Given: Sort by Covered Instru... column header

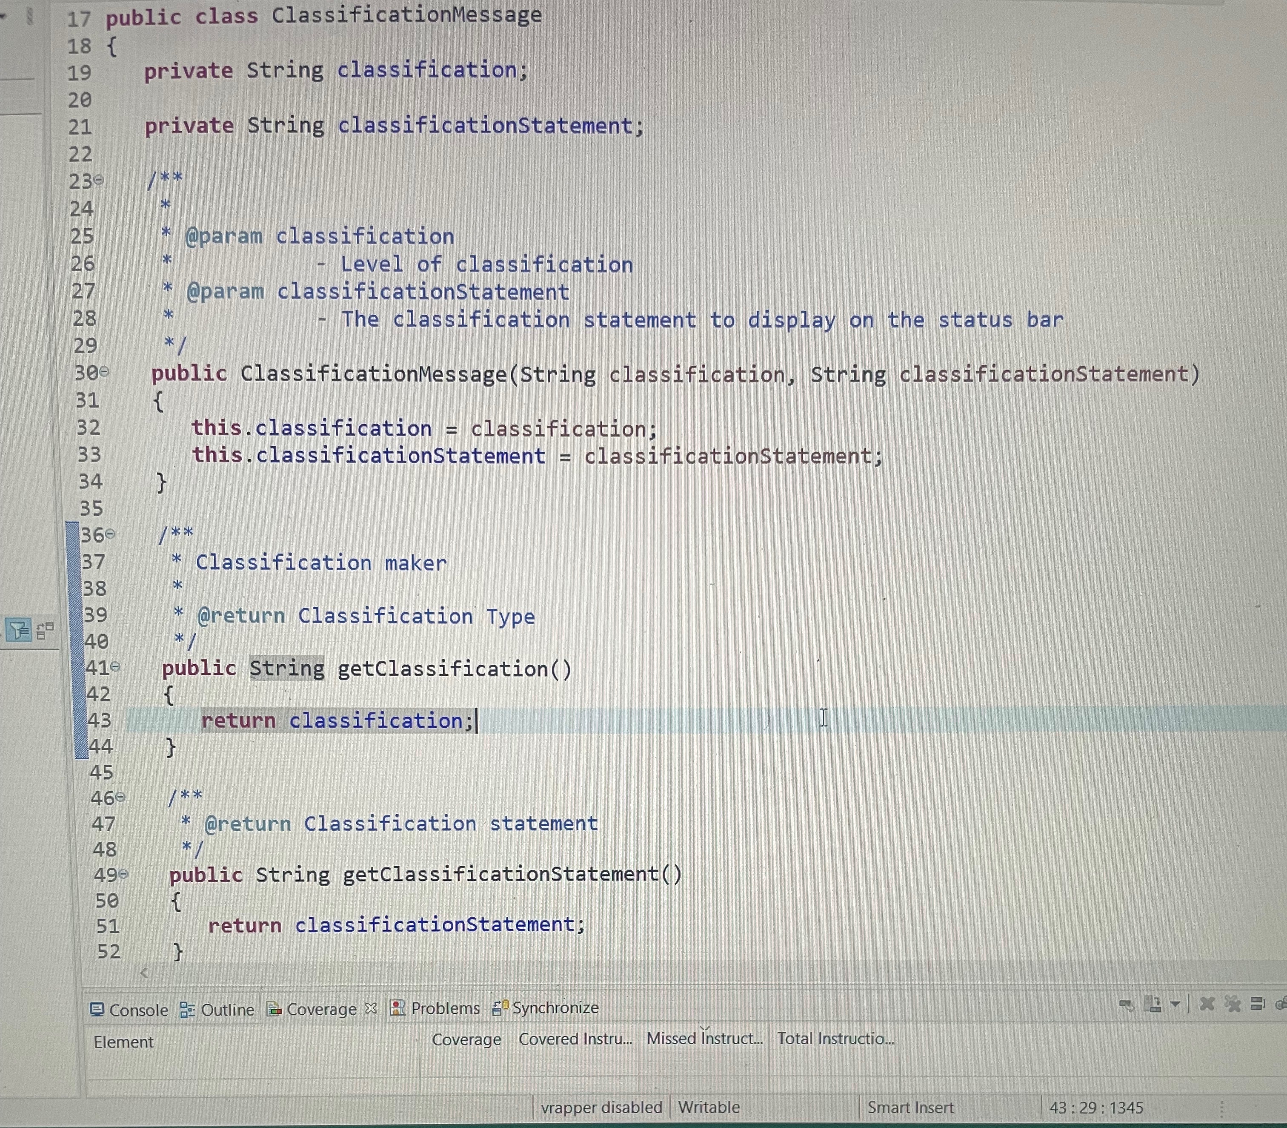Looking at the screenshot, I should coord(575,1039).
